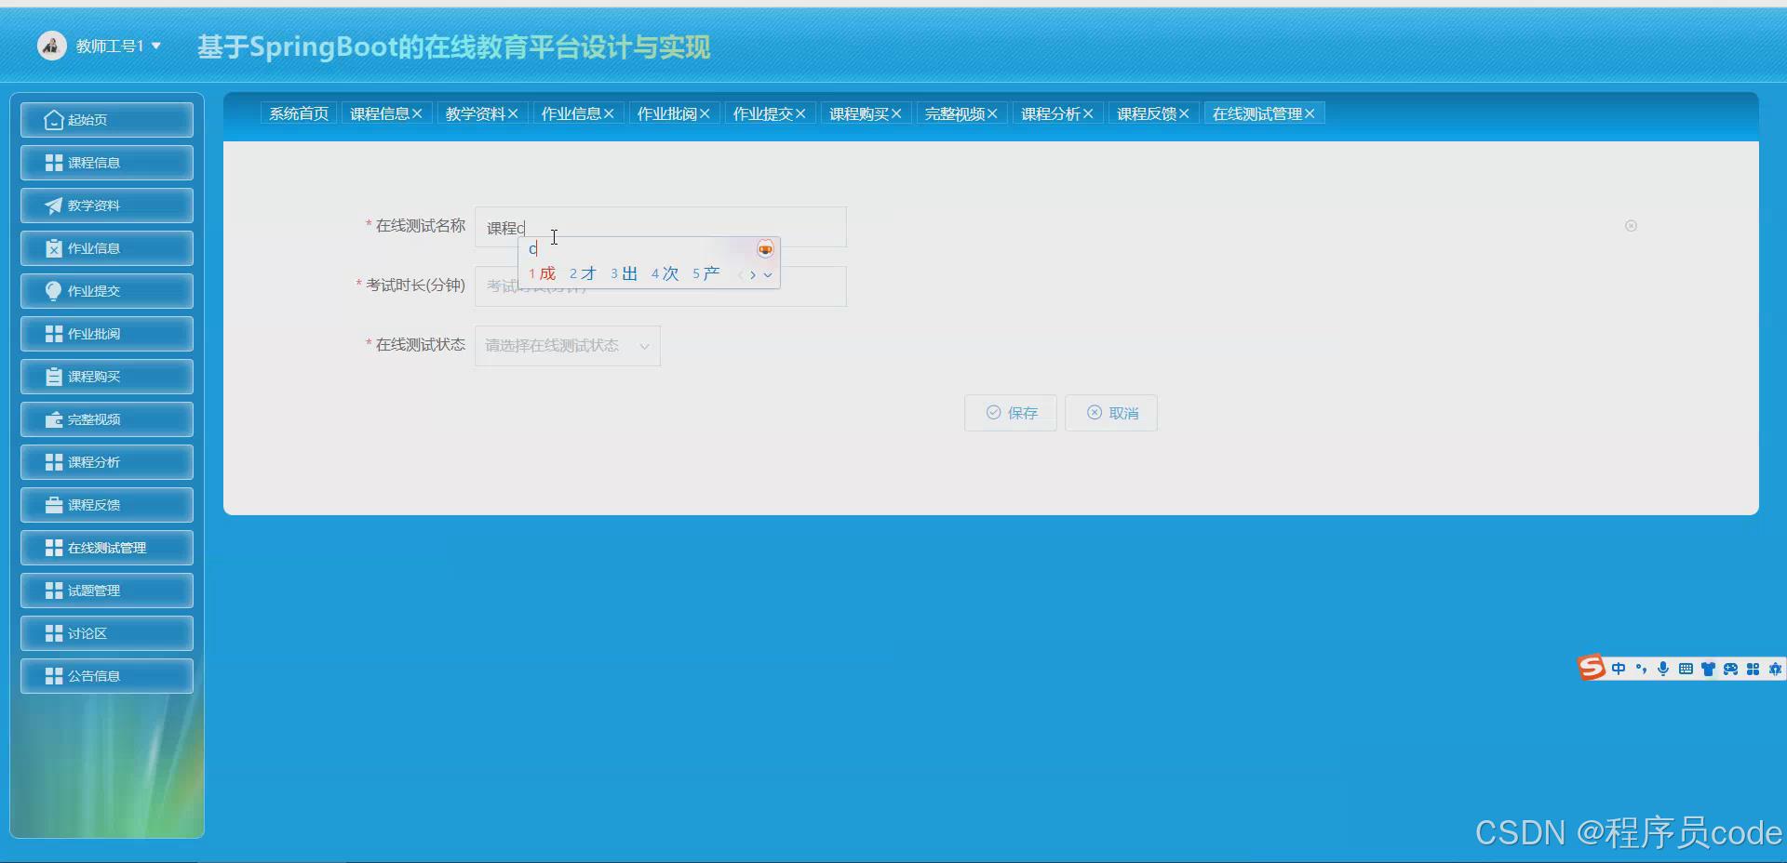
Task: Switch to the 系统首页 tab
Action: click(298, 113)
